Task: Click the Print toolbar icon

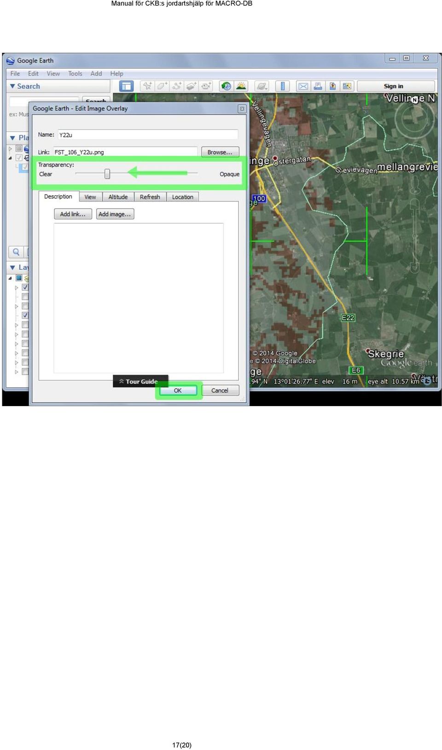Action: click(x=318, y=86)
